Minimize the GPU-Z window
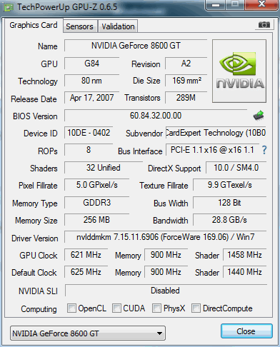 coord(216,4)
